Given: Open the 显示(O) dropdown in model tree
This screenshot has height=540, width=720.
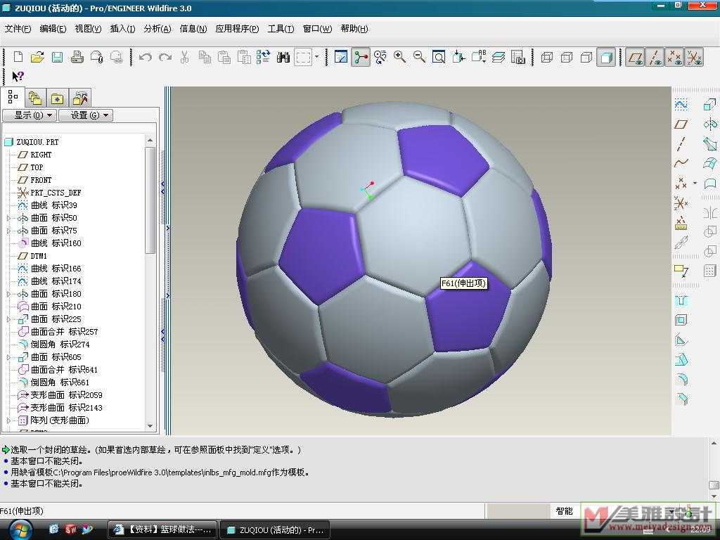Looking at the screenshot, I should 30,115.
